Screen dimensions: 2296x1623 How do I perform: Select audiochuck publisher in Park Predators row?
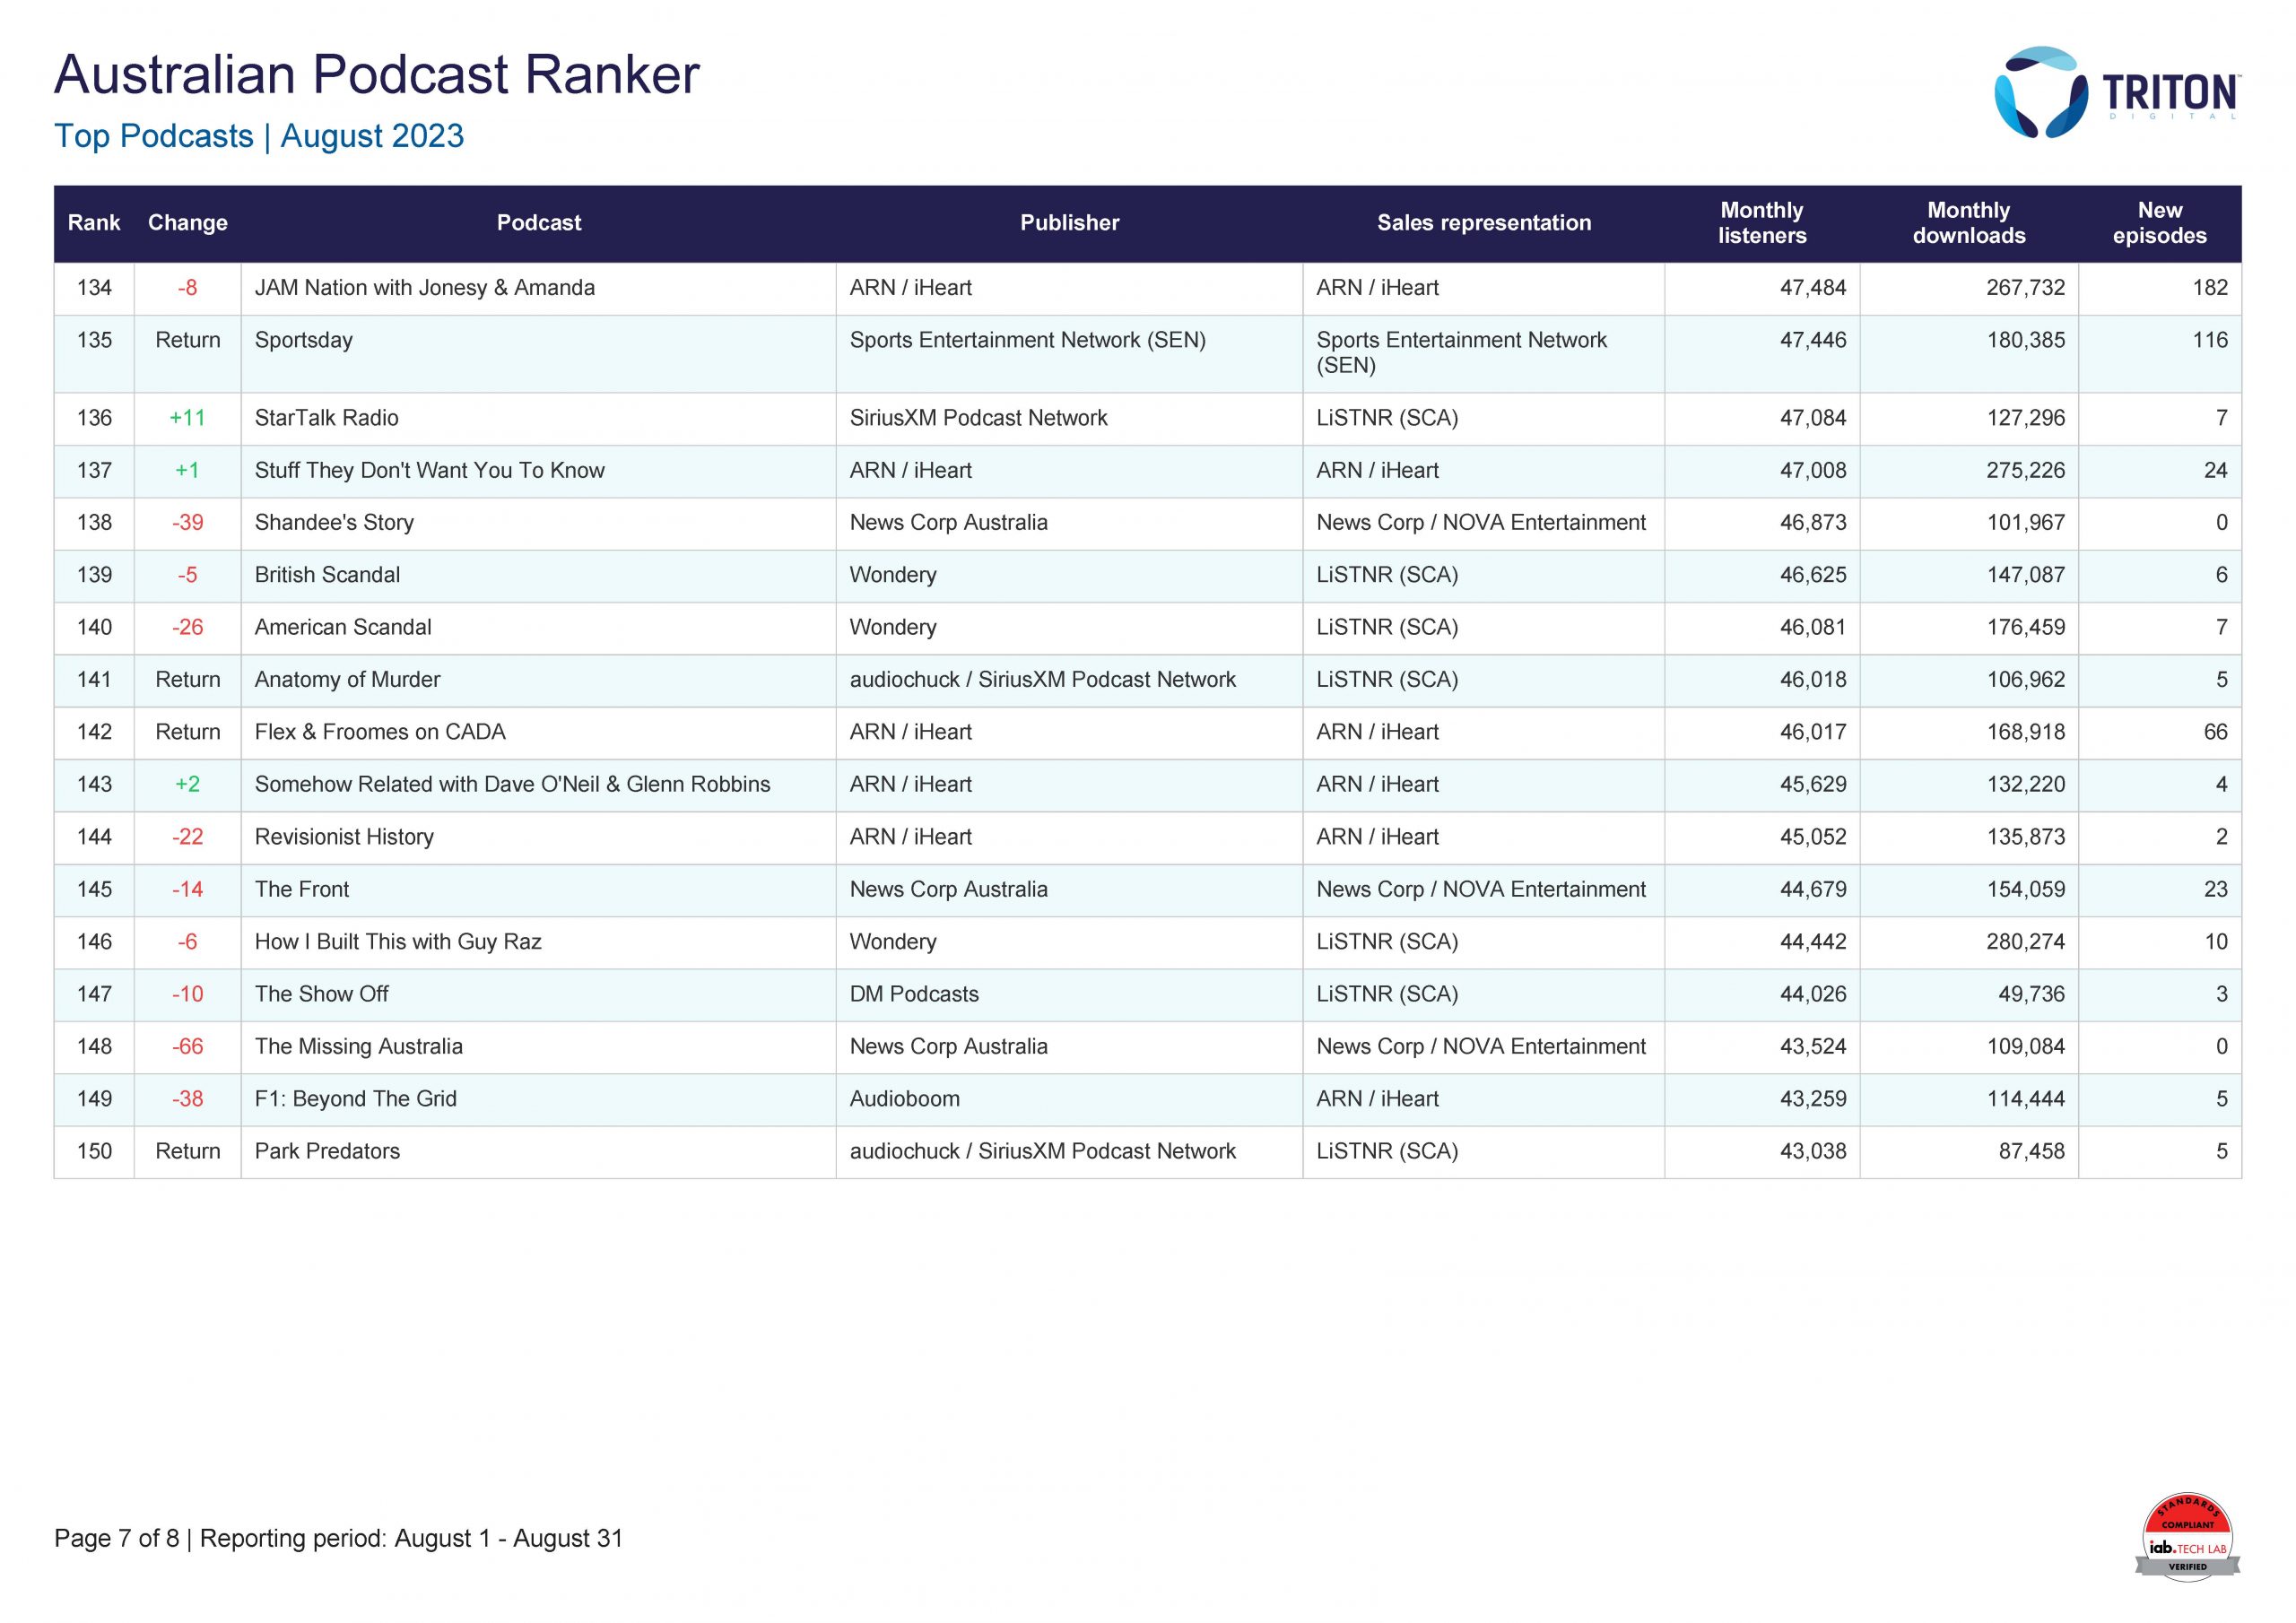[x=1043, y=1151]
